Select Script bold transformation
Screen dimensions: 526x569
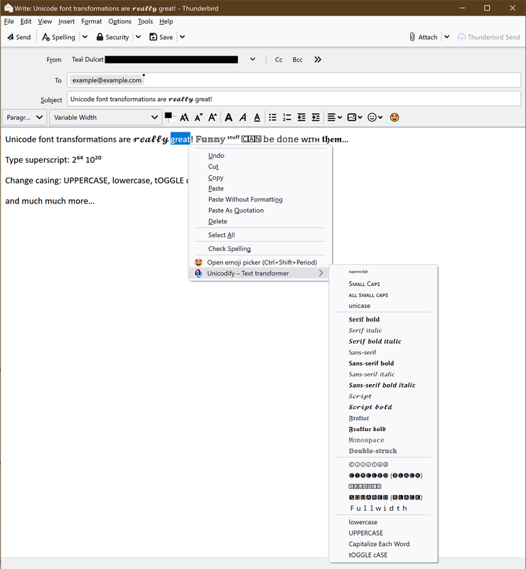tap(383, 407)
